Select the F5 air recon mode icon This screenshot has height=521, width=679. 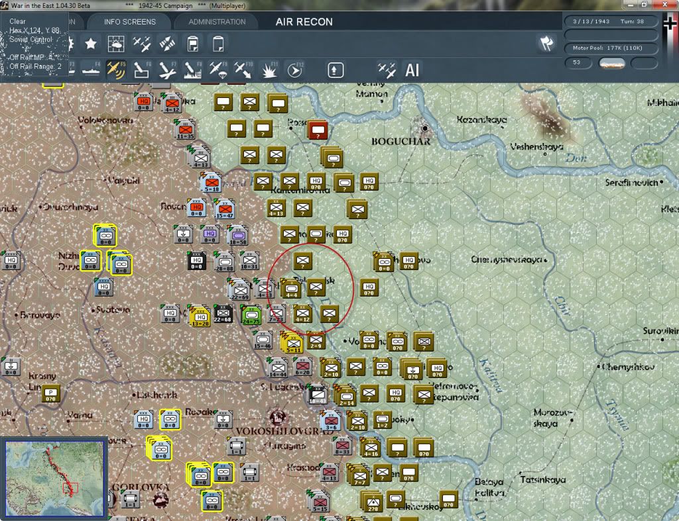(x=116, y=70)
